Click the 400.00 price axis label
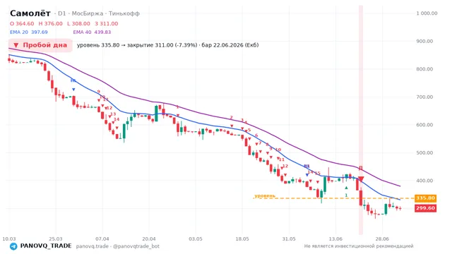The image size is (452, 254). [424, 181]
